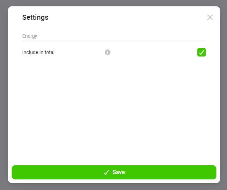227x190 pixels.
Task: Save the Energy settings
Action: click(114, 172)
